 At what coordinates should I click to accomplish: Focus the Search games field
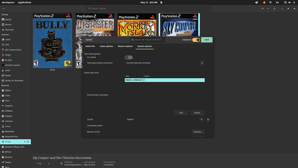149,9
